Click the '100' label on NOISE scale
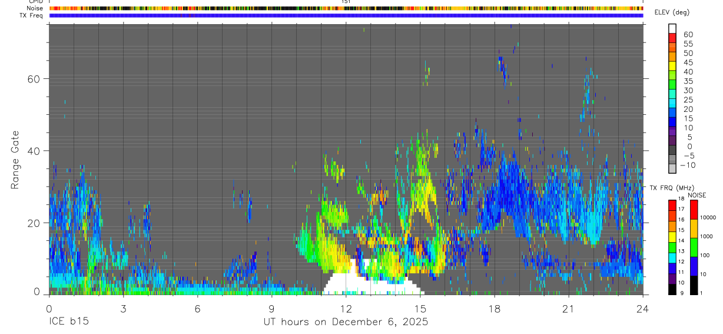The height and width of the screenshot is (334, 723). click(x=705, y=256)
